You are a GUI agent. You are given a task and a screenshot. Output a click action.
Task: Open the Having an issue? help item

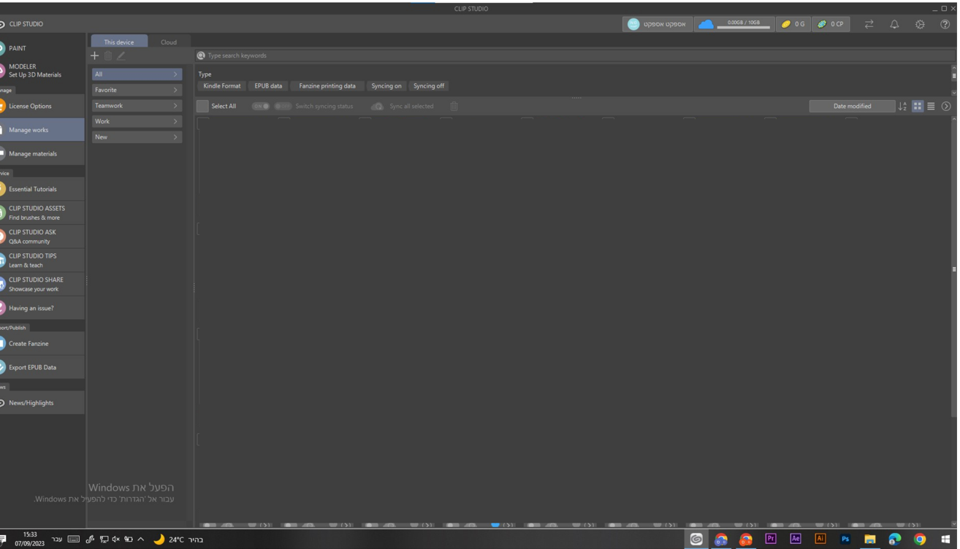[x=42, y=308]
